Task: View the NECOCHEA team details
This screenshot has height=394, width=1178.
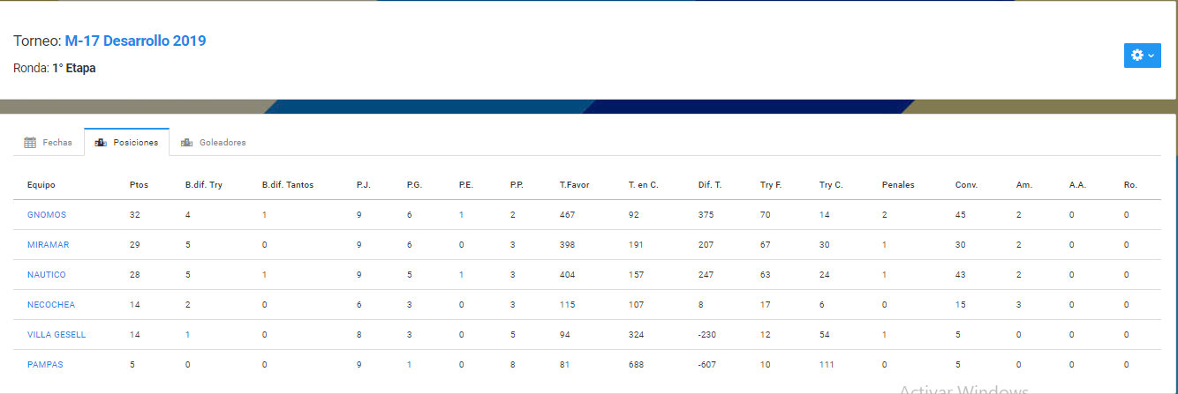Action: (51, 305)
